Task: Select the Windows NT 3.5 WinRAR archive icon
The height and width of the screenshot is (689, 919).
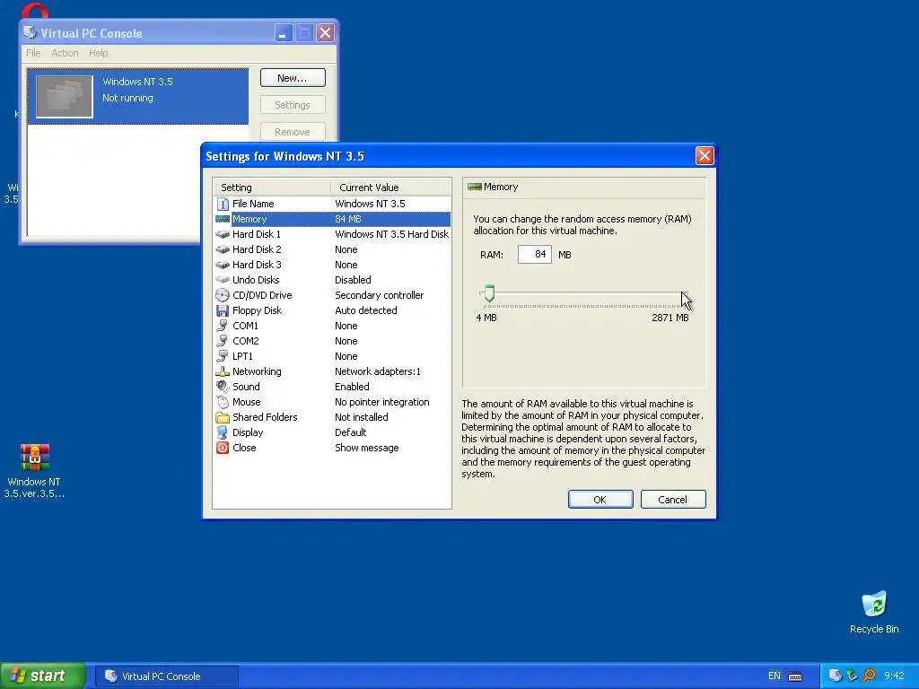Action: [x=35, y=457]
